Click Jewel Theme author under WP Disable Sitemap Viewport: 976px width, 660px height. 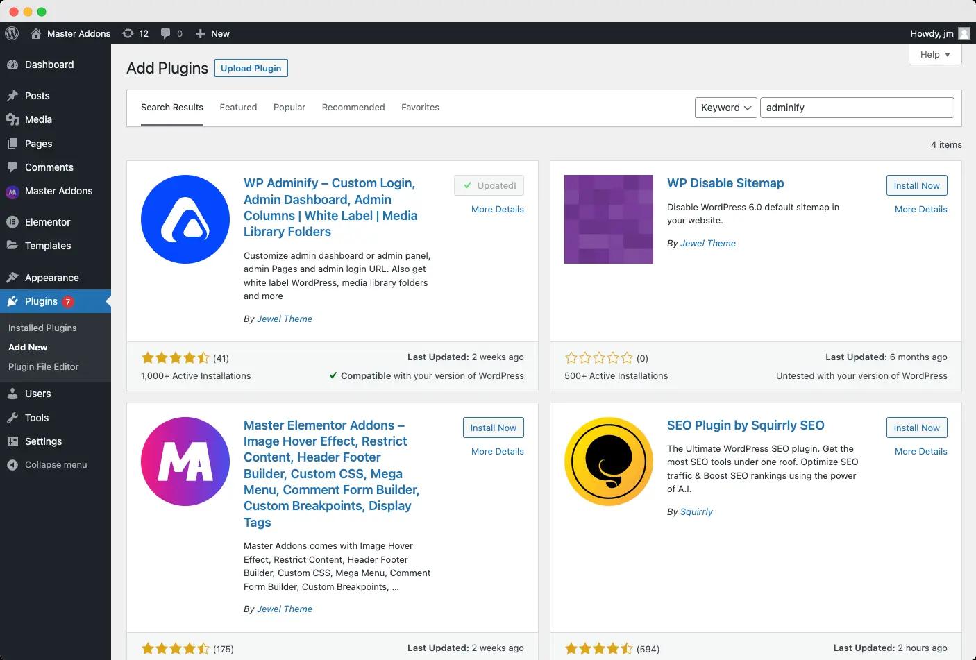pyautogui.click(x=708, y=243)
